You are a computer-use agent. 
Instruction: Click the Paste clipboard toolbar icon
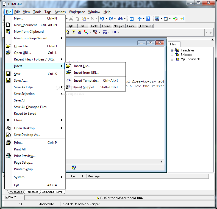pos(84,19)
